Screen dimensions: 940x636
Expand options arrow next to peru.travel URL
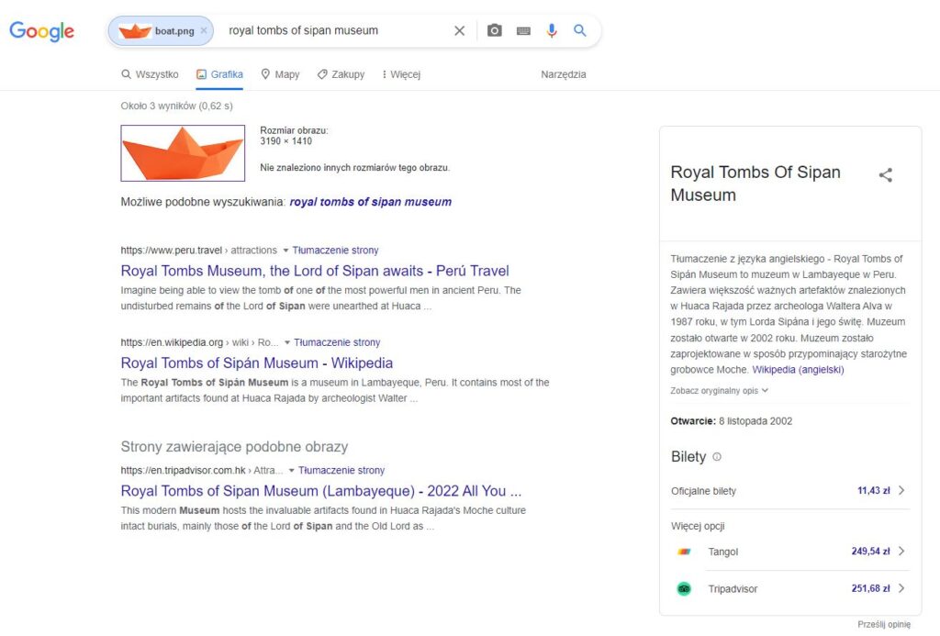[285, 251]
